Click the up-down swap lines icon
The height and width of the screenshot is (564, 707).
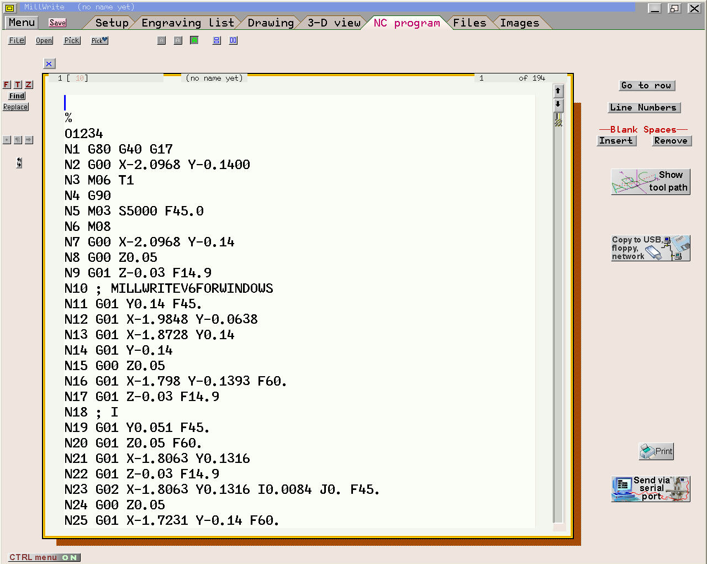coord(19,163)
